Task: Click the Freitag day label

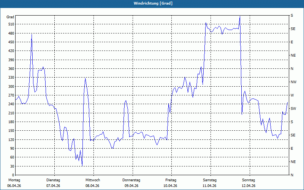Action: click(x=171, y=180)
